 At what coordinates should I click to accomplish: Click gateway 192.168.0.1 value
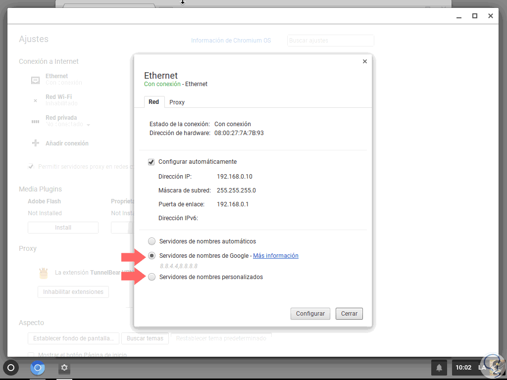[x=233, y=204]
